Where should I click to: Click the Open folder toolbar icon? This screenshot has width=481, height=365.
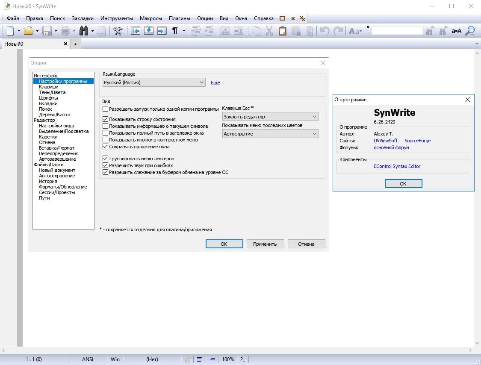click(29, 31)
